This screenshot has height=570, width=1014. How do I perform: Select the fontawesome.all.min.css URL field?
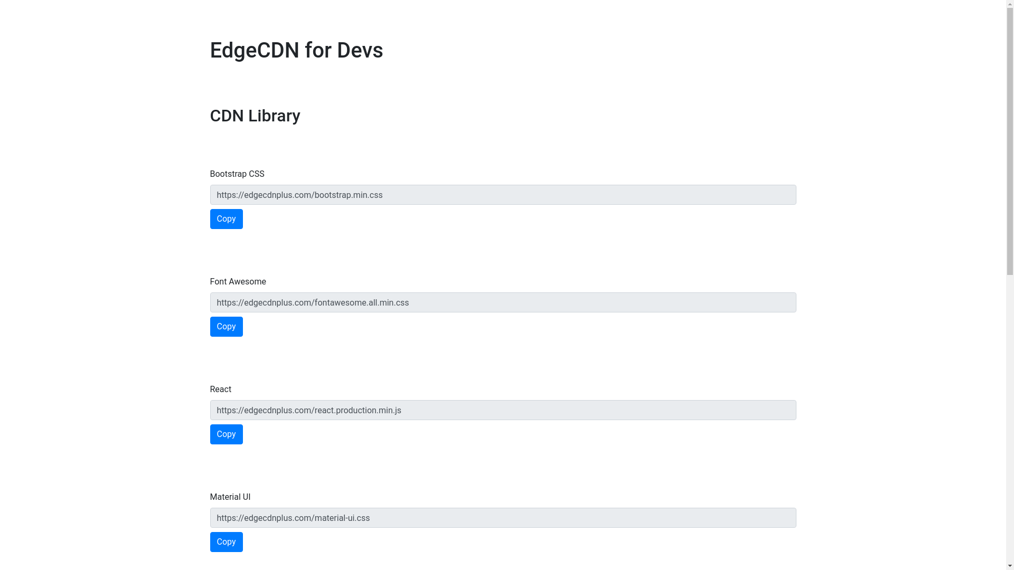click(503, 302)
